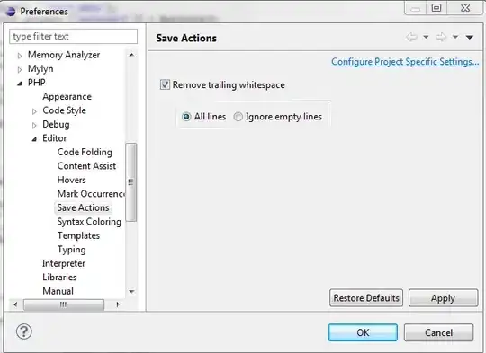The width and height of the screenshot is (486, 353).
Task: Click the horizontal scroll right arrow
Action: click(118, 304)
